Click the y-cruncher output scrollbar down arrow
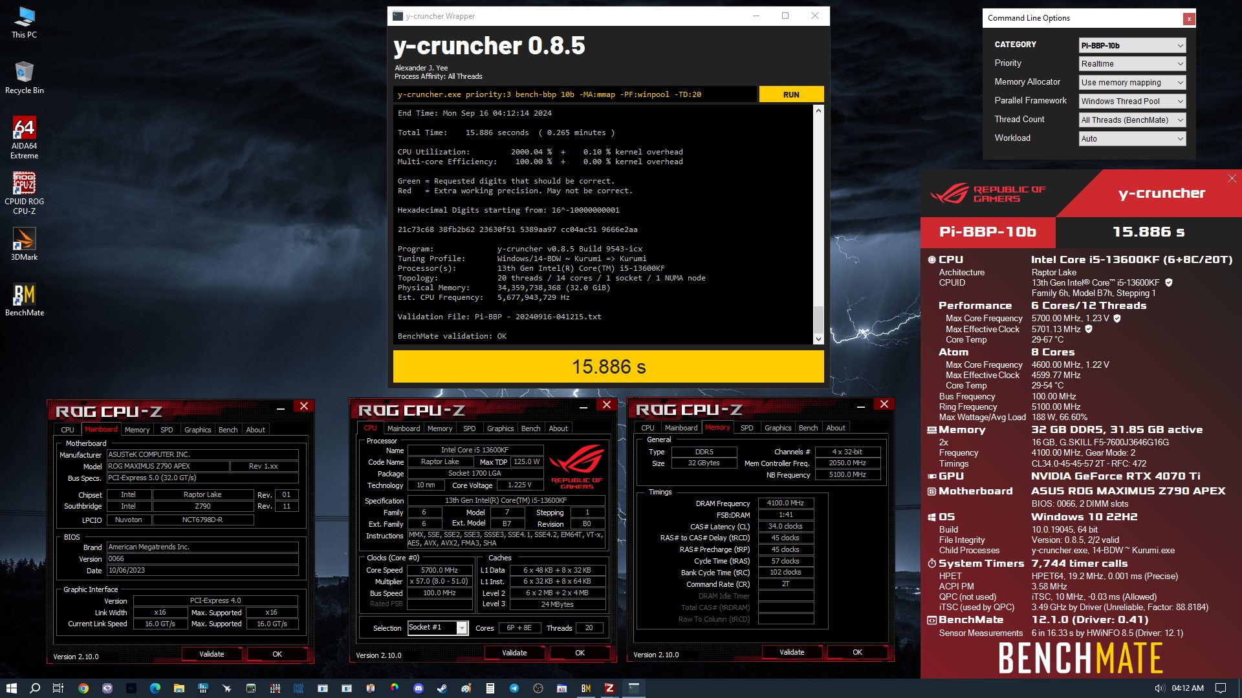Image resolution: width=1242 pixels, height=698 pixels. click(818, 339)
